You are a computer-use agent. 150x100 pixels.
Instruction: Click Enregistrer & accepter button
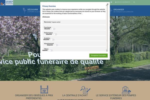[98, 55]
